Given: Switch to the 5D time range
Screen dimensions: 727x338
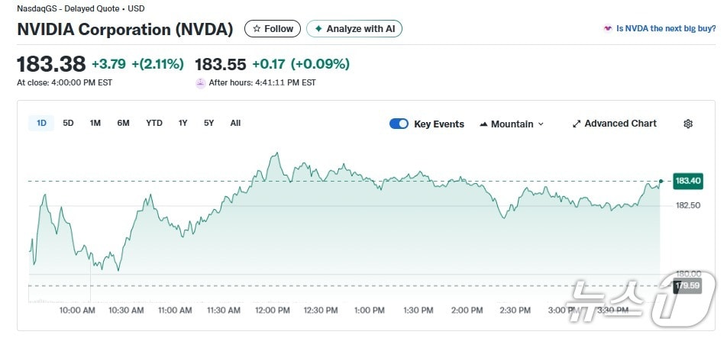Looking at the screenshot, I should (x=68, y=123).
